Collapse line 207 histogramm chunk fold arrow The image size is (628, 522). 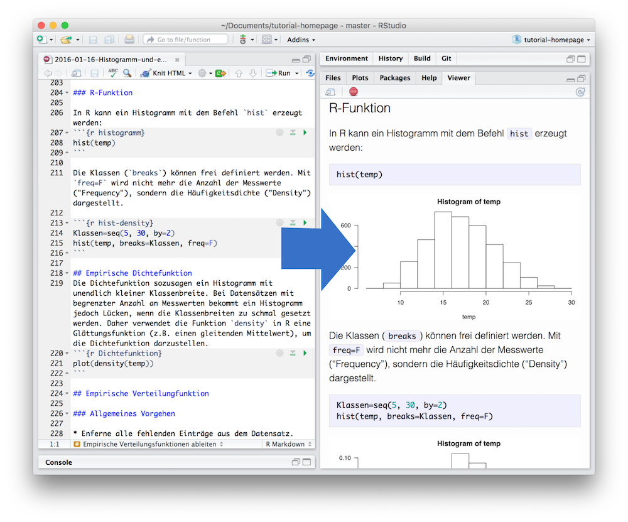coord(67,133)
